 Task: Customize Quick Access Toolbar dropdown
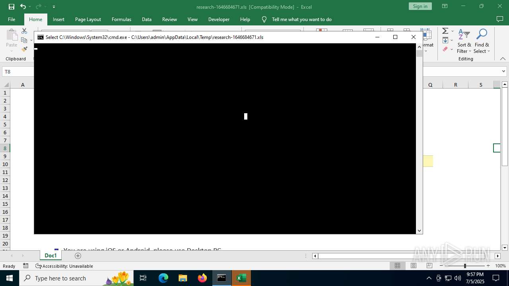(x=54, y=6)
